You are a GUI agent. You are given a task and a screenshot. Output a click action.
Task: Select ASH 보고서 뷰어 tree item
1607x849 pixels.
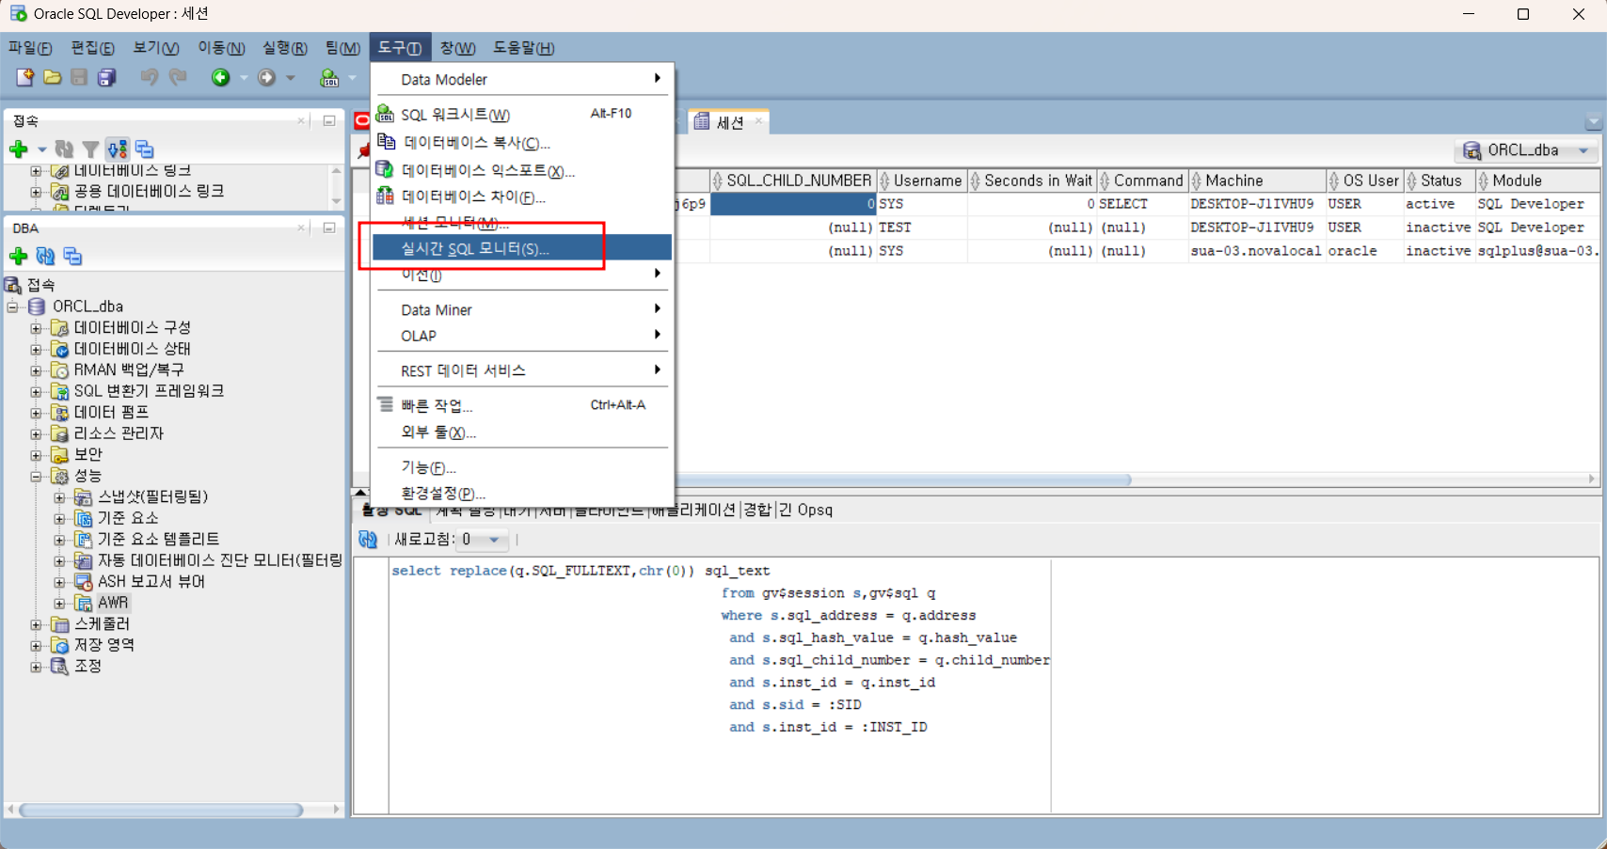point(151,582)
